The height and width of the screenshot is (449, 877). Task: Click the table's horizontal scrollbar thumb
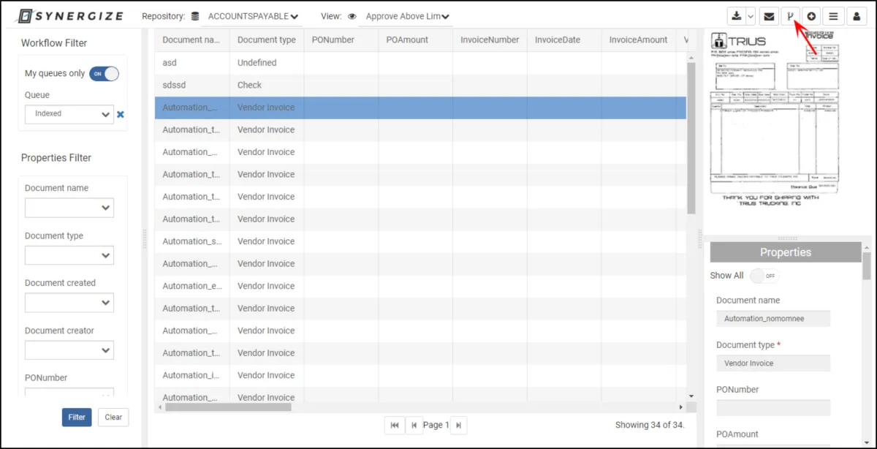point(228,407)
